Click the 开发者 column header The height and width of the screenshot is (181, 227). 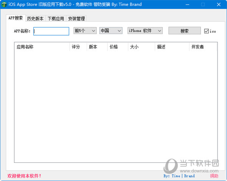pyautogui.click(x=203, y=47)
